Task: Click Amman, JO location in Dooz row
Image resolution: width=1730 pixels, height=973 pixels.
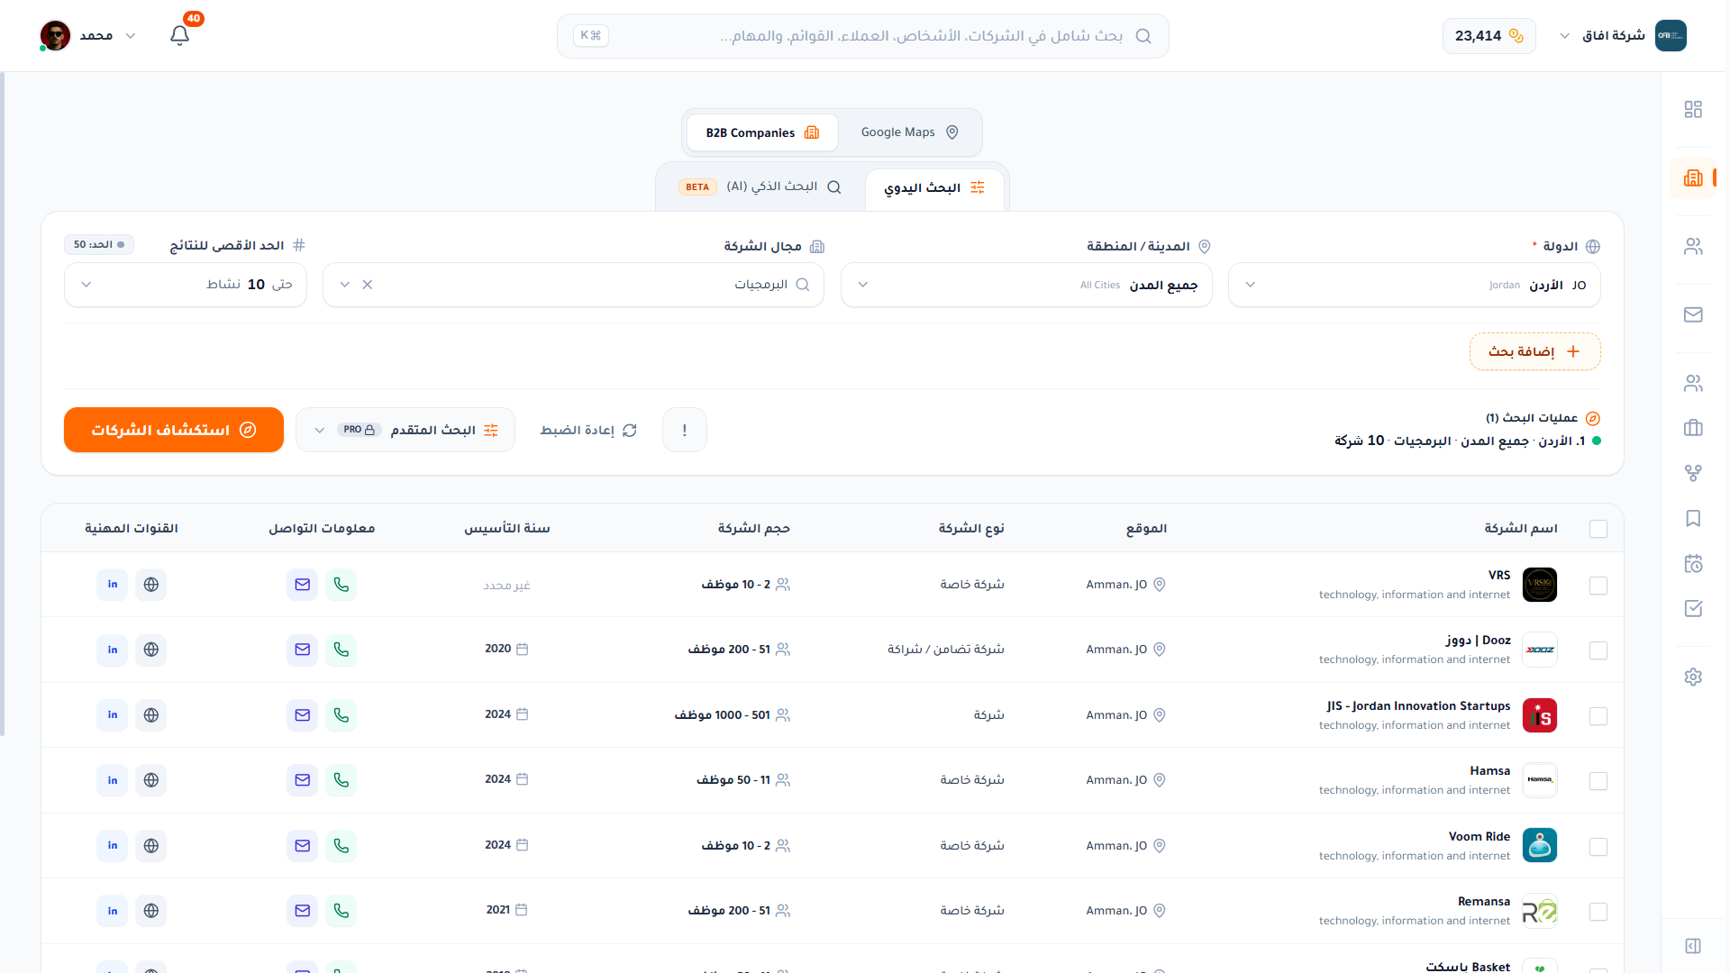Action: (1126, 650)
